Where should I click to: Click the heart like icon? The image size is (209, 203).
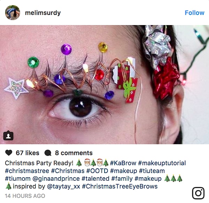(9, 153)
